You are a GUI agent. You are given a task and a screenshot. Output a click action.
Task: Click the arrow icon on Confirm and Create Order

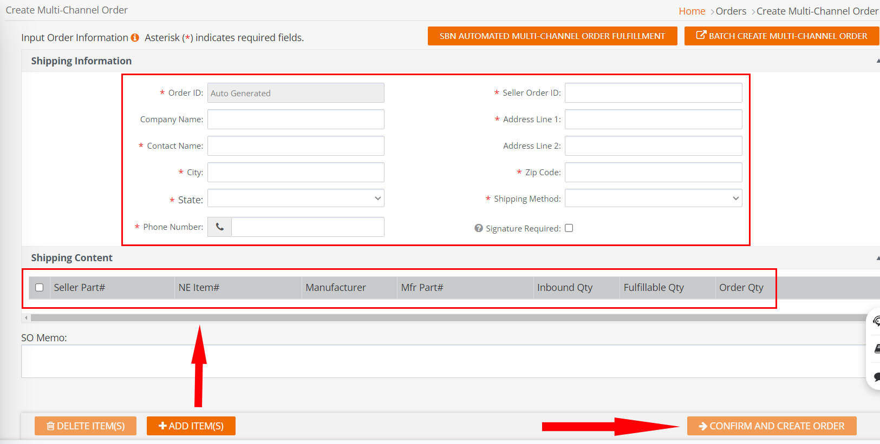tap(703, 426)
